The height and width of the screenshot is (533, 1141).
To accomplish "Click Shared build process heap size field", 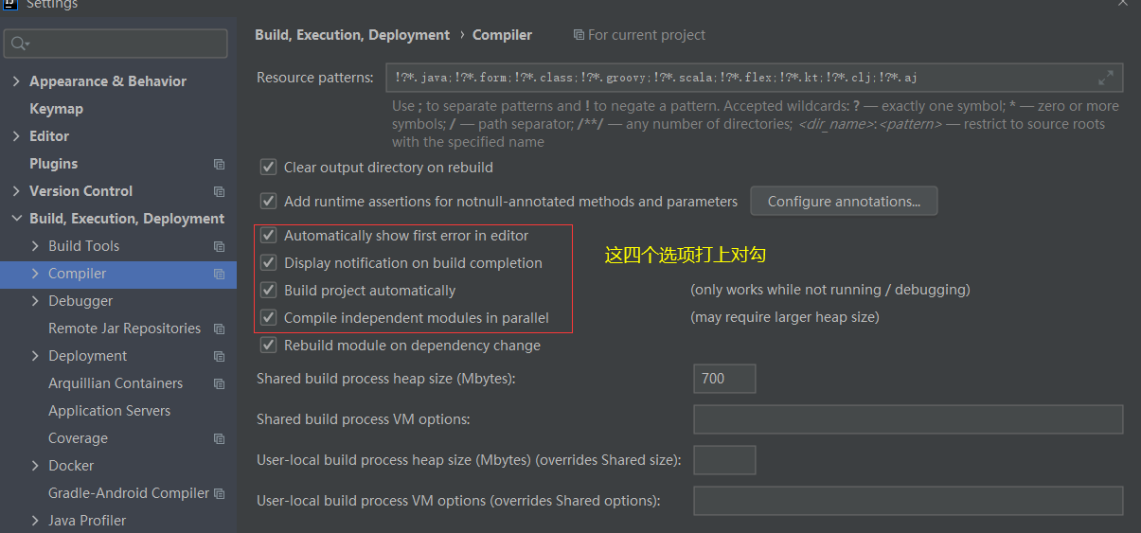I will click(x=724, y=379).
